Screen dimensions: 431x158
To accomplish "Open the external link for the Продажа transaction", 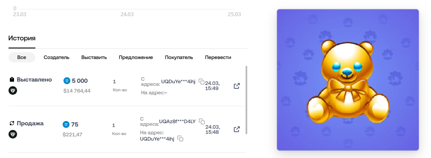I will point(237,129).
